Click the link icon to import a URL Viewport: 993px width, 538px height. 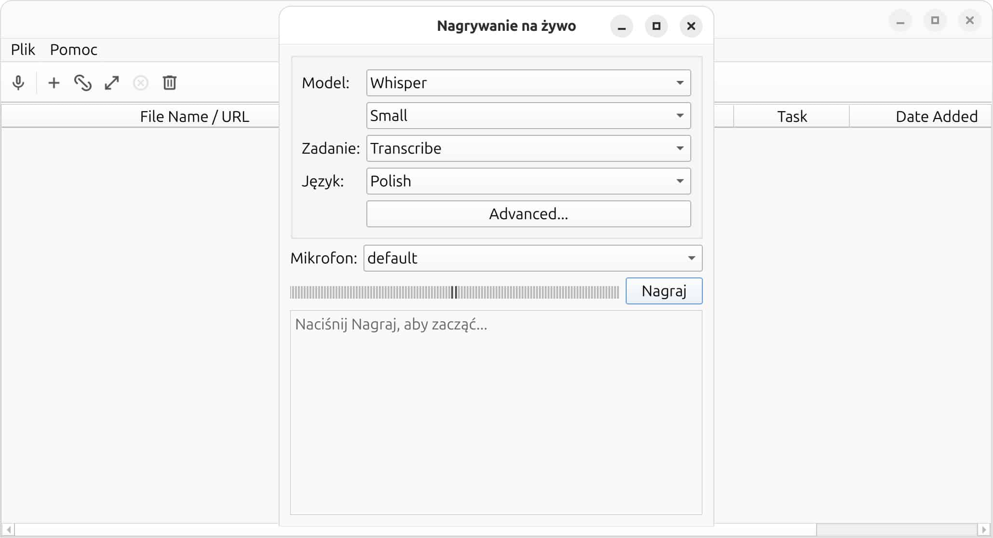[83, 83]
